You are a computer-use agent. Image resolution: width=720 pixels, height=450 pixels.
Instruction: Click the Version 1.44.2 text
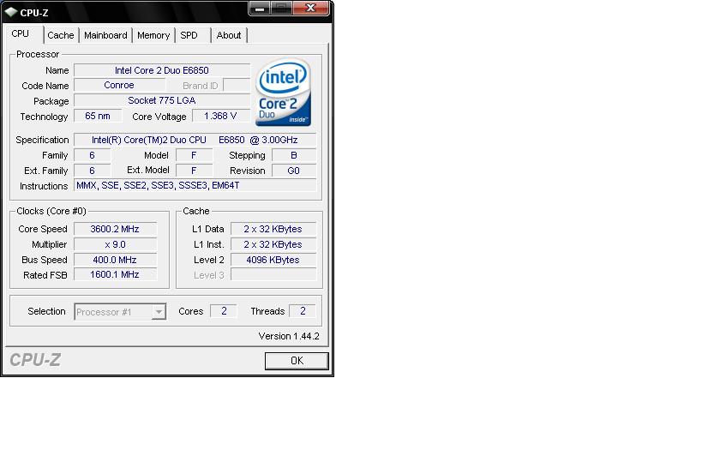coord(289,336)
